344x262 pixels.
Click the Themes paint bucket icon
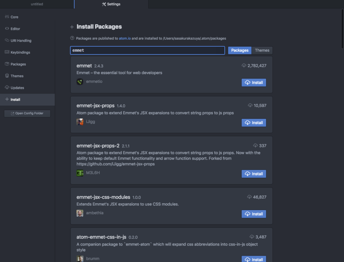point(7,75)
